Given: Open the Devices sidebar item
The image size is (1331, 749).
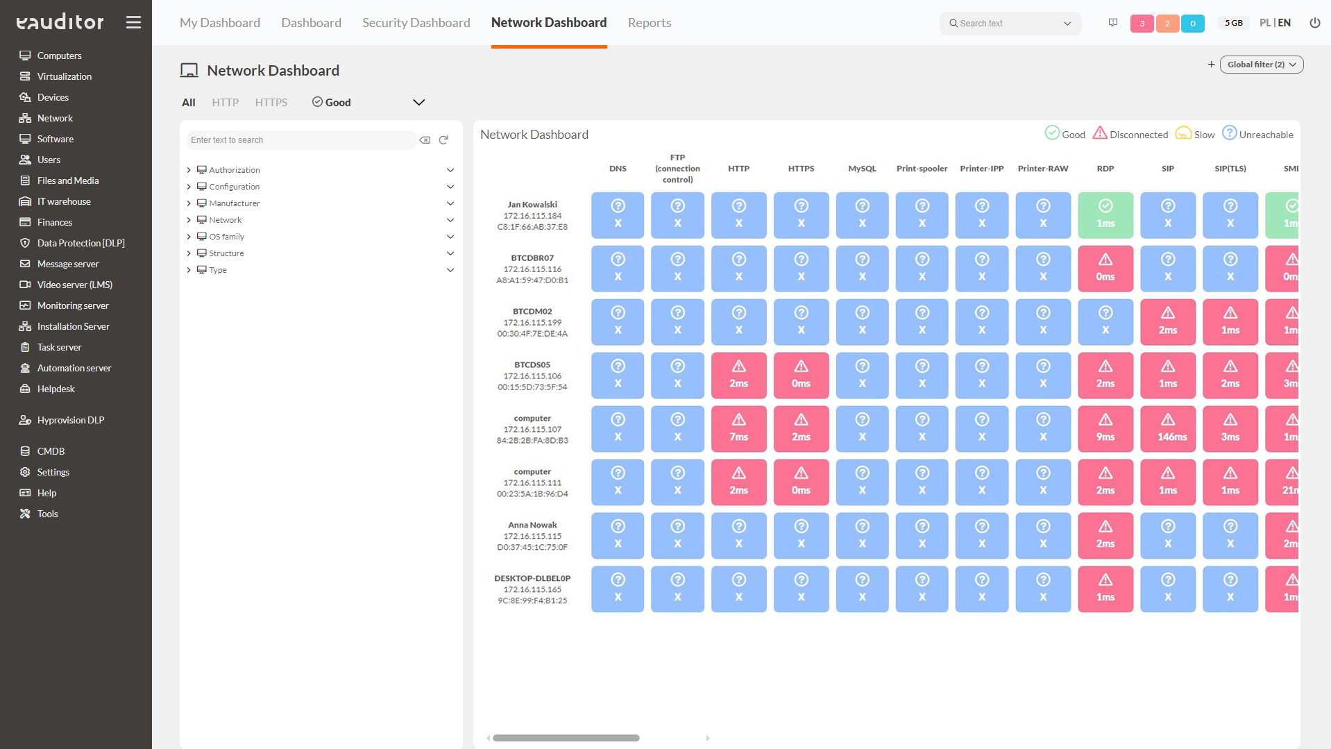Looking at the screenshot, I should pos(53,97).
